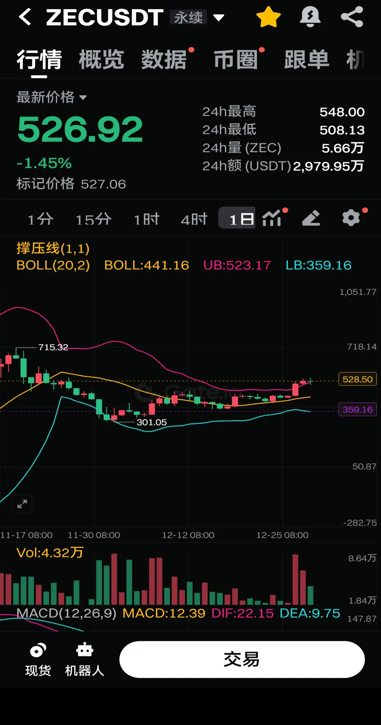Tap the 永续 perpetual contract tag
The height and width of the screenshot is (725, 381).
[x=188, y=17]
